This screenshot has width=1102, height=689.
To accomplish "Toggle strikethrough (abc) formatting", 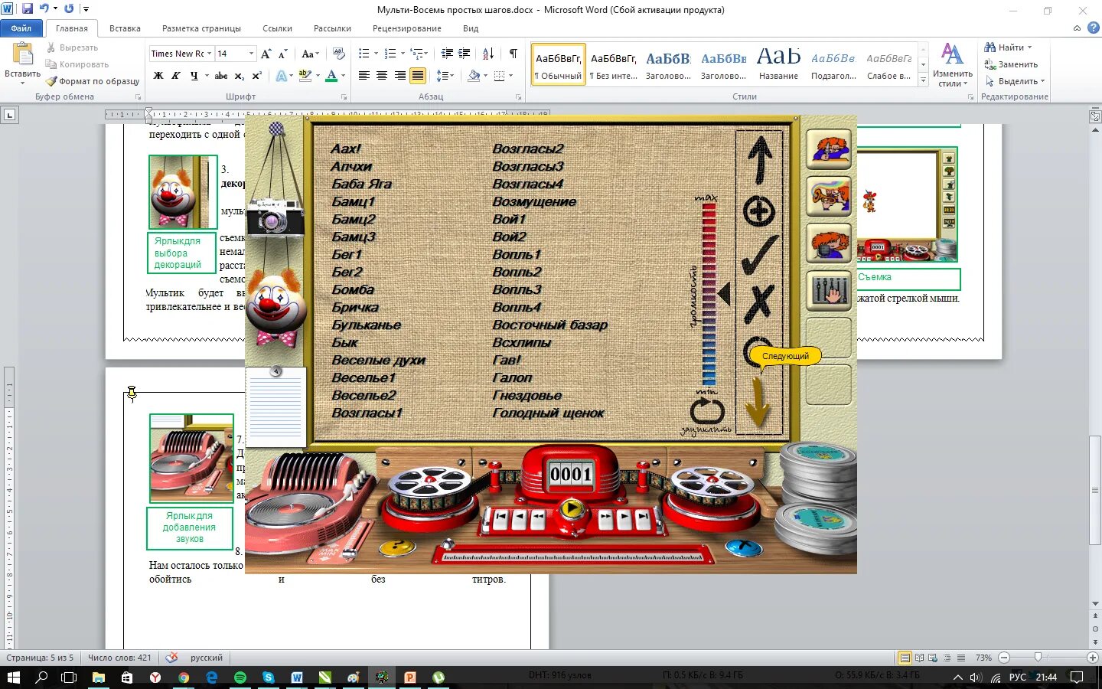I will [221, 76].
